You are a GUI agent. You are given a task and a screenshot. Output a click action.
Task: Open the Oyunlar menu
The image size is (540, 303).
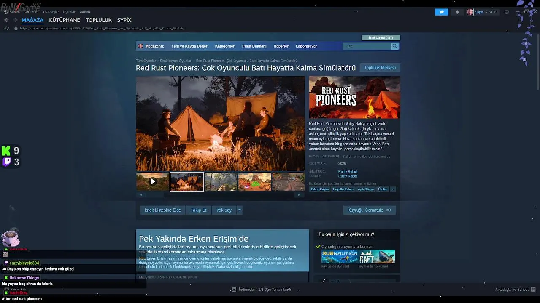tap(69, 12)
